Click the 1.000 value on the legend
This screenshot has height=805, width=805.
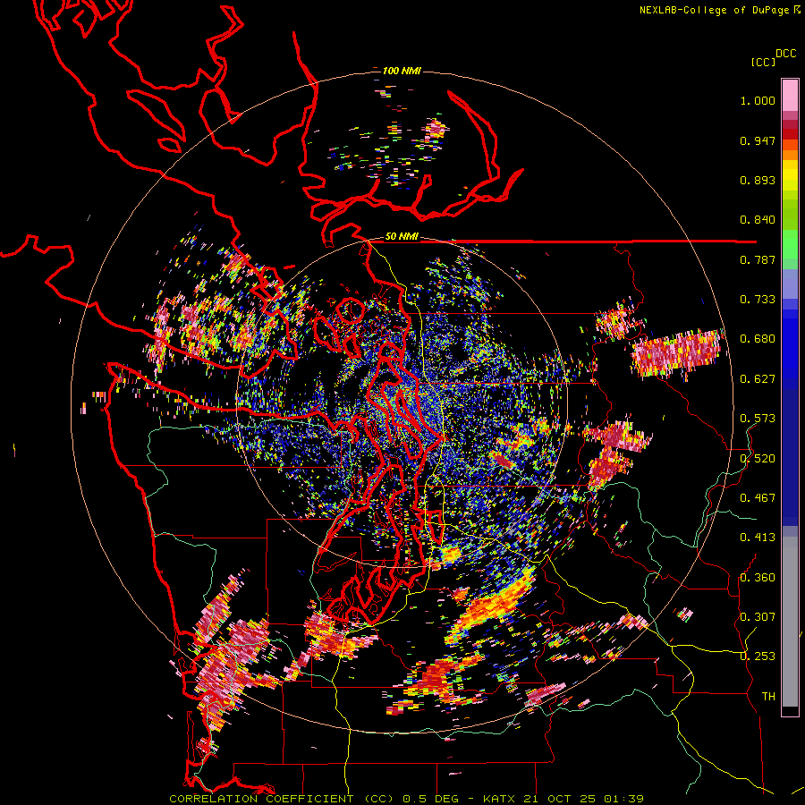[x=758, y=100]
